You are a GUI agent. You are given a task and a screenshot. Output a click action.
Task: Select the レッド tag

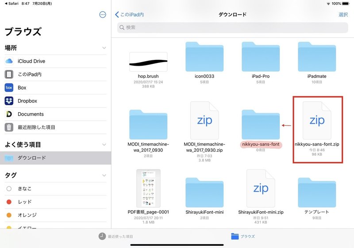click(55, 202)
